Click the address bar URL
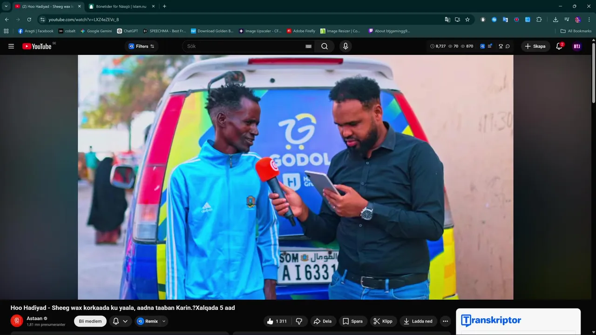The image size is (596, 335). coord(84,20)
